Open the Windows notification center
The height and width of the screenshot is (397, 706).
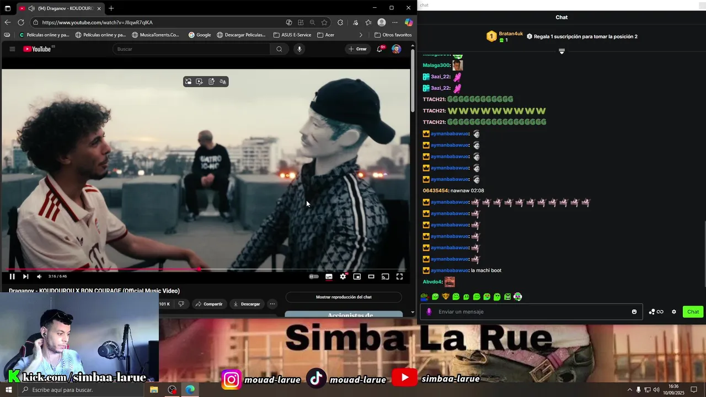pyautogui.click(x=694, y=390)
